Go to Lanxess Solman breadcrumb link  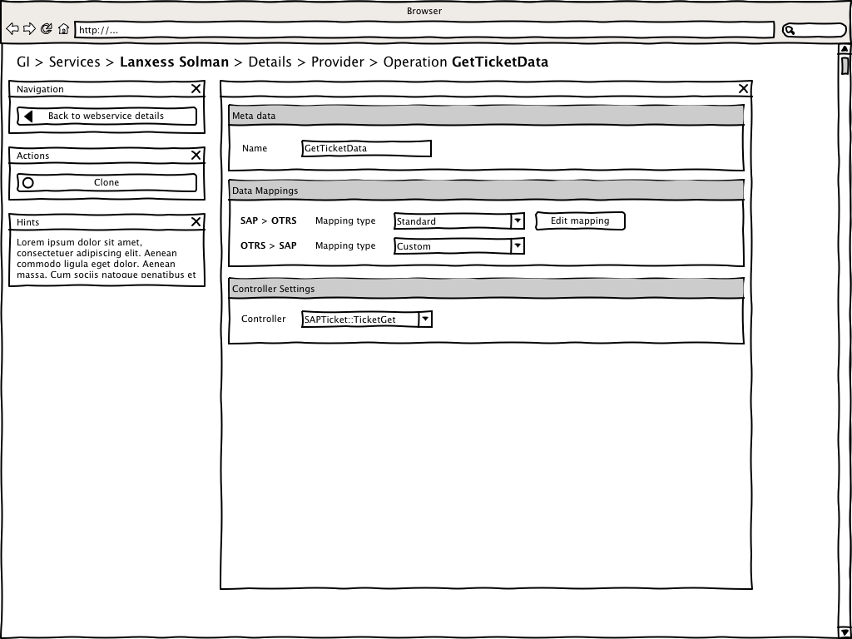click(x=174, y=62)
